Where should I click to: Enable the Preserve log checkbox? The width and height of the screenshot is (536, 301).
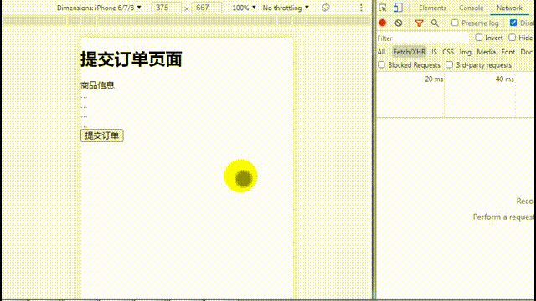(455, 23)
